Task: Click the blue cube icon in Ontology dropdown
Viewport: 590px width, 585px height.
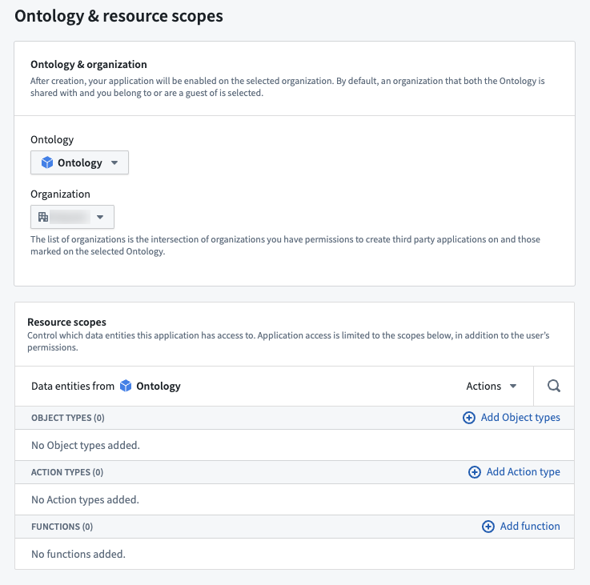Action: (x=47, y=162)
